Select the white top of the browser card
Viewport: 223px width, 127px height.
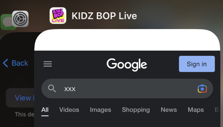127,40
